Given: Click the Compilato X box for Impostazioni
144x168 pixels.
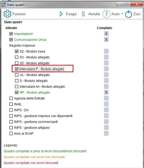Looking at the screenshot, I should [x=106, y=34].
